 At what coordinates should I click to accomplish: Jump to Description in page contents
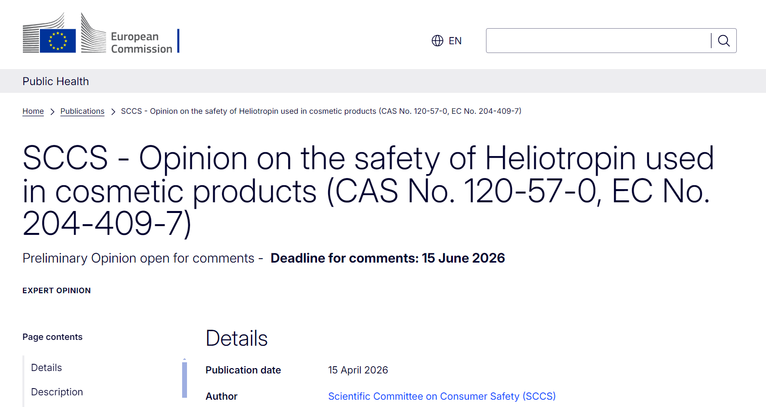[x=57, y=392]
